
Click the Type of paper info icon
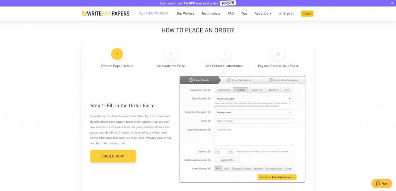click(x=209, y=98)
